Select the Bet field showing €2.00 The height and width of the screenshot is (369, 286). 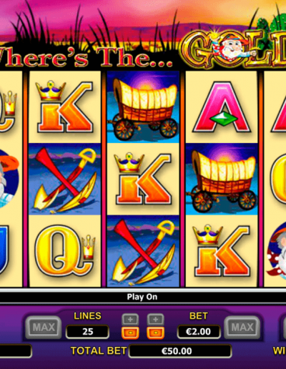pos(199,332)
